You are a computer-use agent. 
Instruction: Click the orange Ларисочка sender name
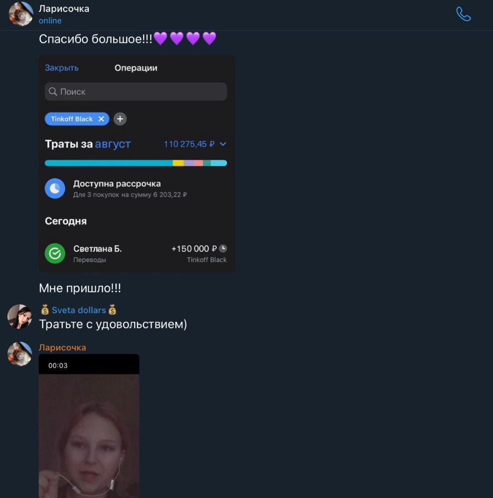point(62,347)
